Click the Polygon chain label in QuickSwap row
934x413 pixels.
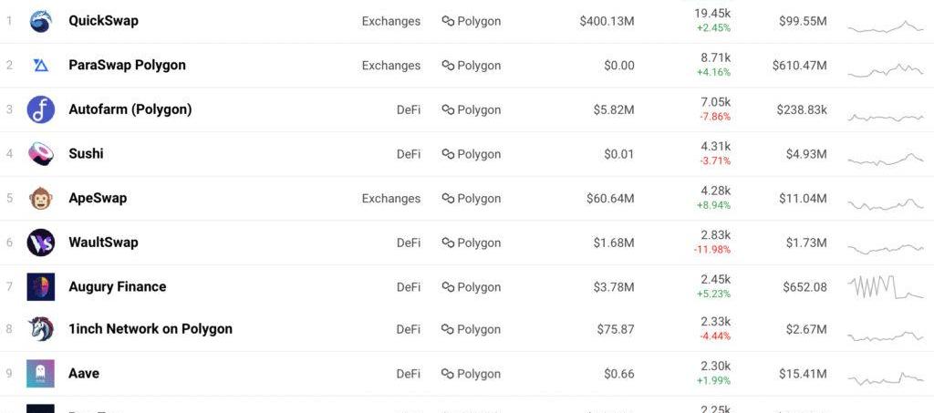472,21
